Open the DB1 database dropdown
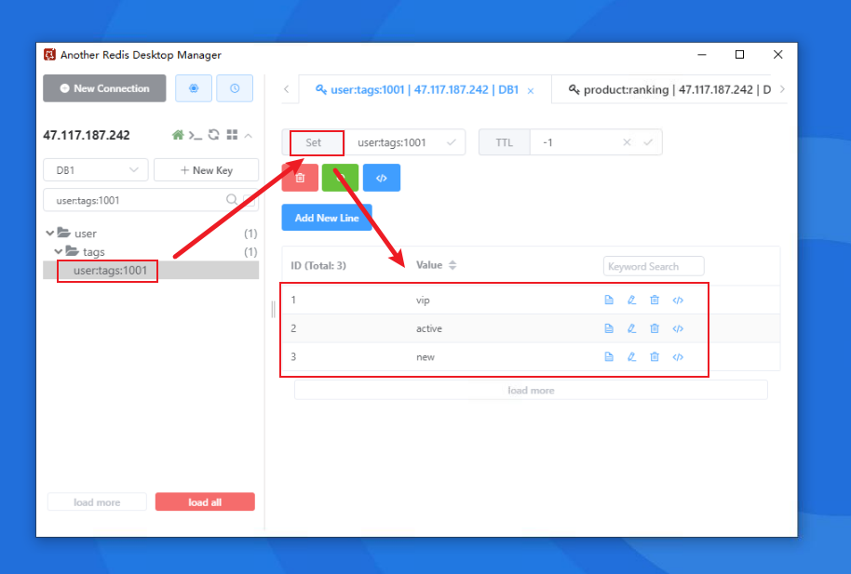Screen dimensions: 851x574 (96, 170)
